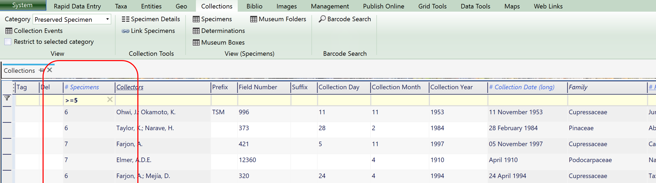Open the System menu tab

tap(22, 5)
